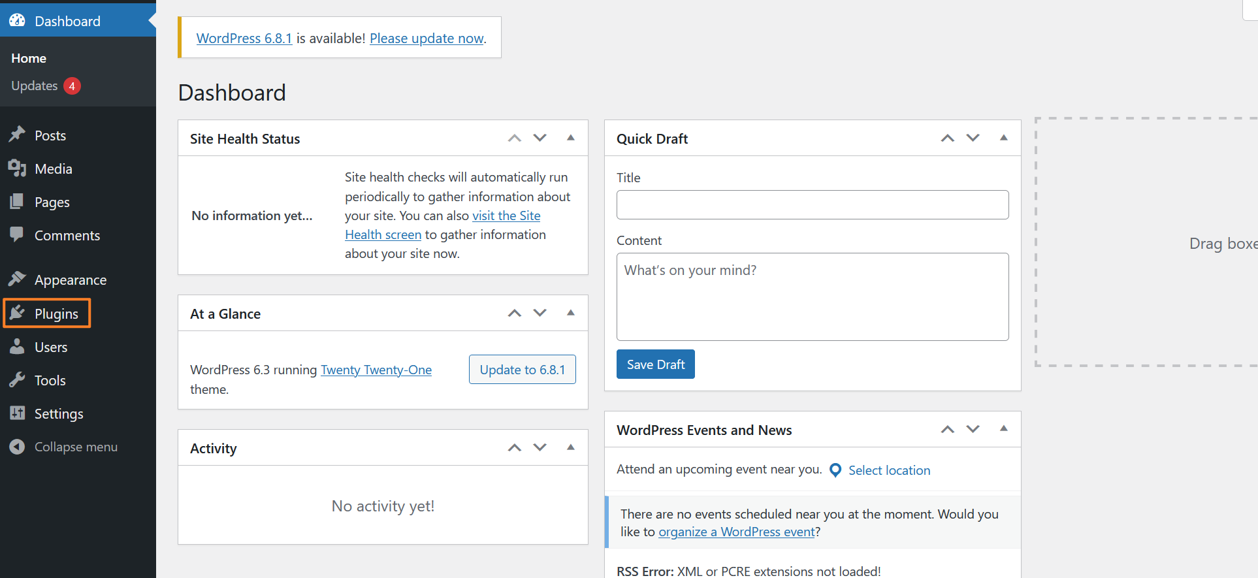
Task: Open the Users menu
Action: tap(78, 347)
